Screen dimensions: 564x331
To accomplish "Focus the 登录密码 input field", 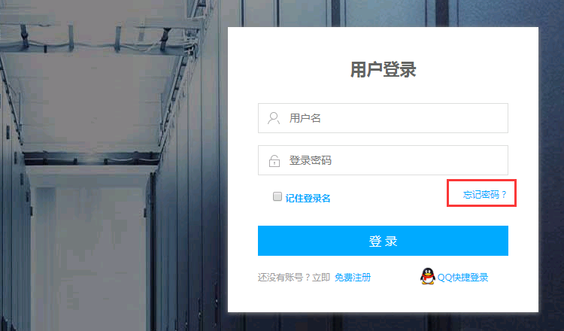I will (x=383, y=160).
